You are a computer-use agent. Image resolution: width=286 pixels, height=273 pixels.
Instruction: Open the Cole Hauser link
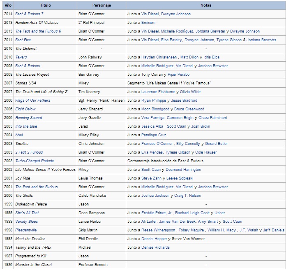[x=206, y=152]
